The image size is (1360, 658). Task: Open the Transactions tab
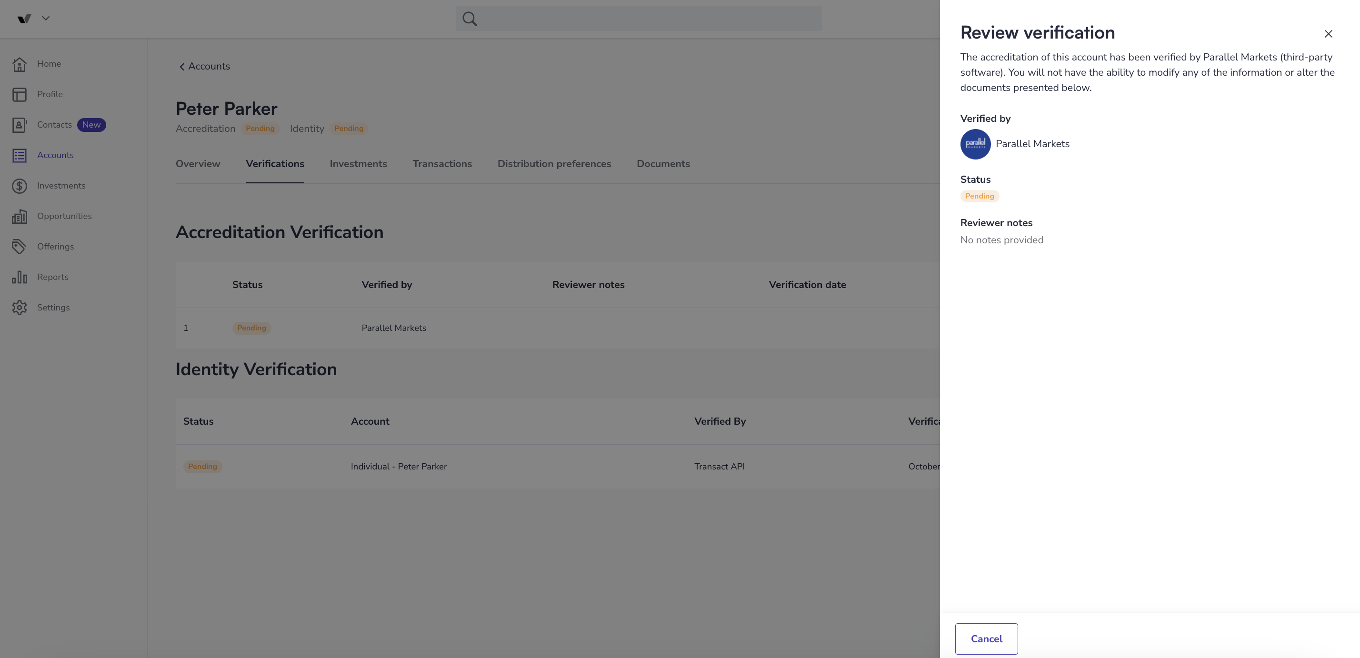click(x=442, y=164)
